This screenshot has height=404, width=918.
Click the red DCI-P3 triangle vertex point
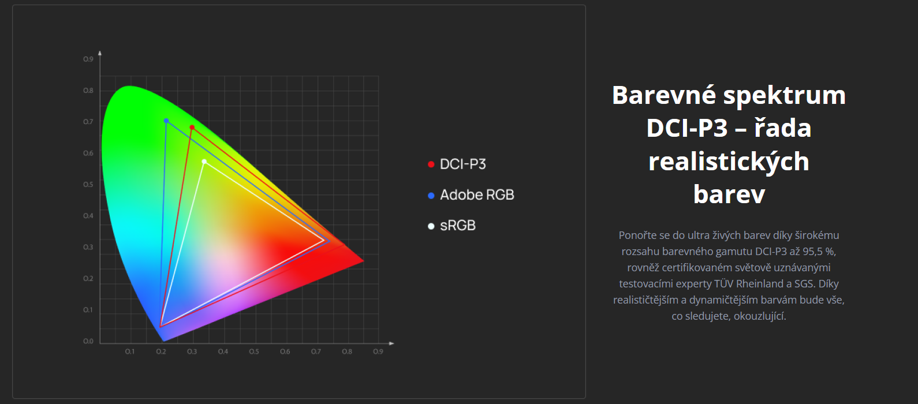click(x=192, y=128)
